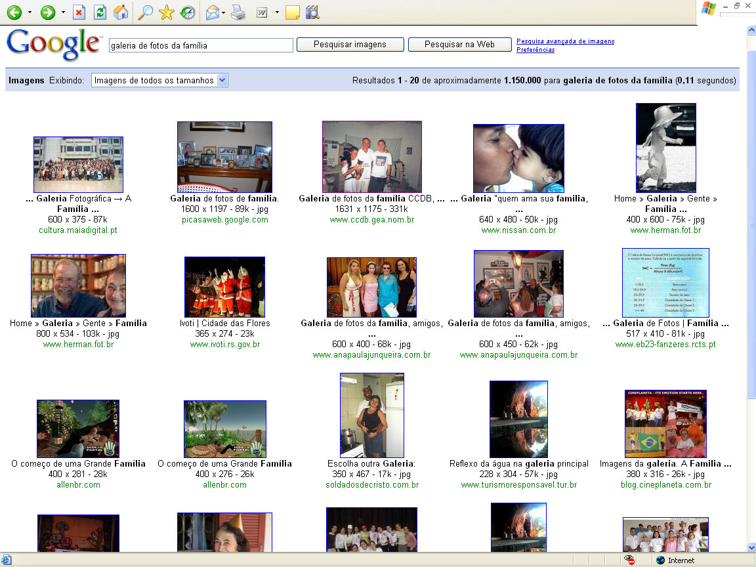
Task: Click the search query input field
Action: tap(200, 45)
